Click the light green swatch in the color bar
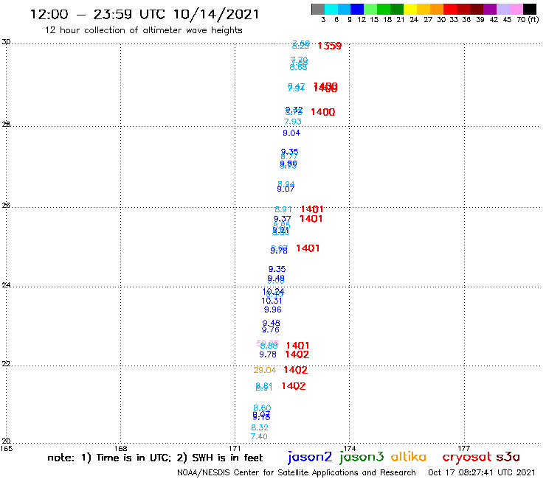546x479 pixels. point(371,9)
